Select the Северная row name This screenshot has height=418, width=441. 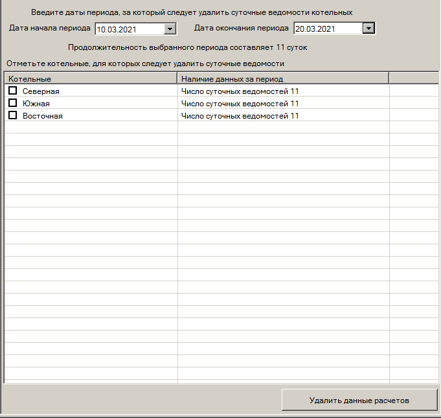click(41, 91)
